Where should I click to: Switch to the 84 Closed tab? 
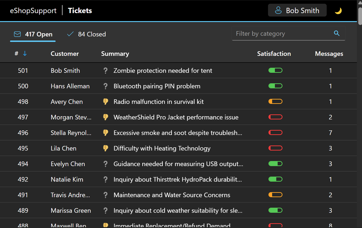point(86,34)
